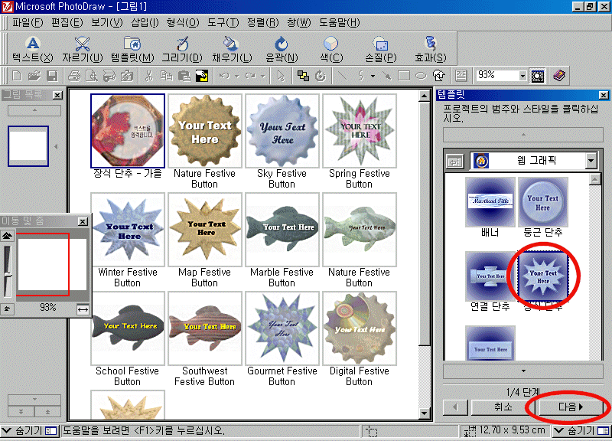Viewport: 612px width, 441px height.
Task: Click the Copy toolbar icon
Action: (167, 76)
